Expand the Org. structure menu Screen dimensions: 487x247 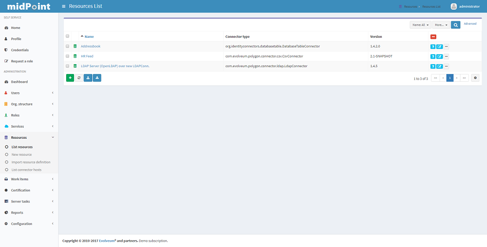click(29, 104)
